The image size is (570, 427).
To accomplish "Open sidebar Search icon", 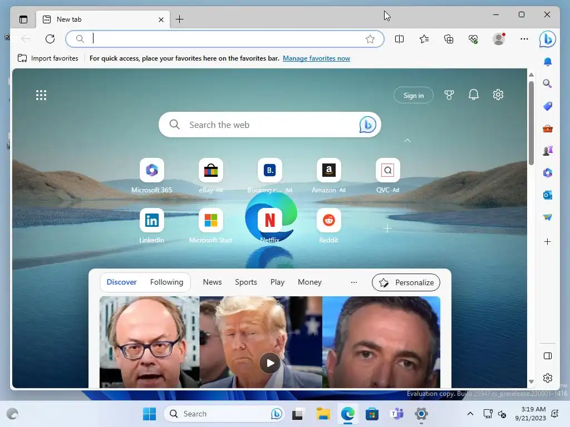I will click(548, 84).
